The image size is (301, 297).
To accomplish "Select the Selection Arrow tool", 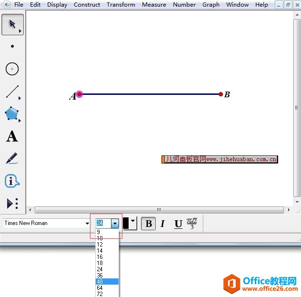I will pyautogui.click(x=12, y=24).
